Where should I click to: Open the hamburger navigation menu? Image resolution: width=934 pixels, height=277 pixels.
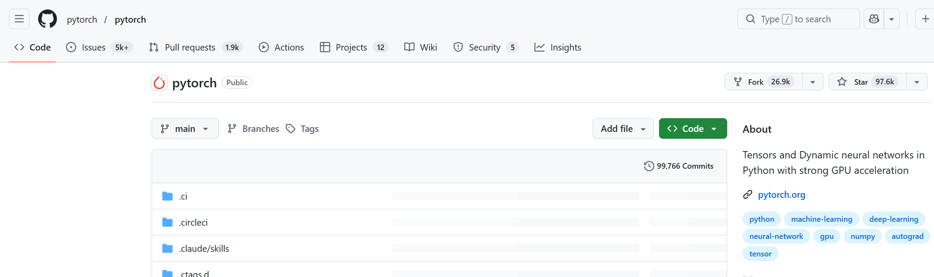[19, 19]
